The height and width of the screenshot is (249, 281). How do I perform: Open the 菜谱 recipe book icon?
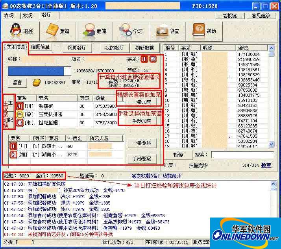[x=52, y=30]
